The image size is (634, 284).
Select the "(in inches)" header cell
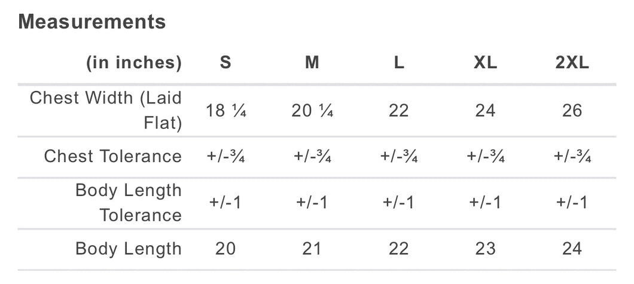coord(133,63)
